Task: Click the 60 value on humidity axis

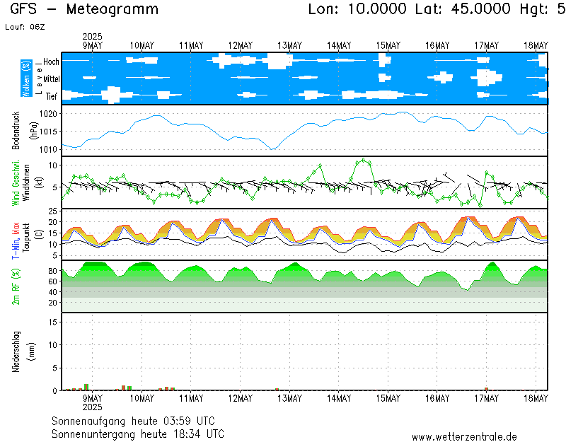Action: coord(53,281)
